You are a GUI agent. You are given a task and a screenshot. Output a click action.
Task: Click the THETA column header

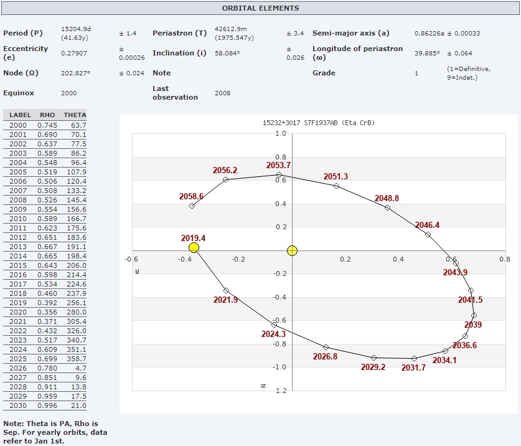(x=75, y=115)
